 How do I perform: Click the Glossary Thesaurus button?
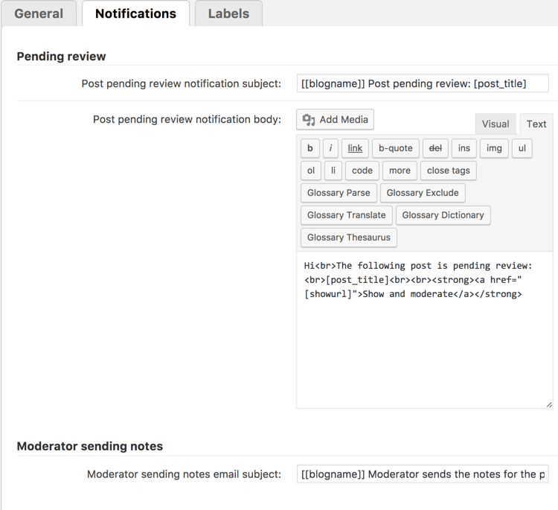pyautogui.click(x=348, y=238)
